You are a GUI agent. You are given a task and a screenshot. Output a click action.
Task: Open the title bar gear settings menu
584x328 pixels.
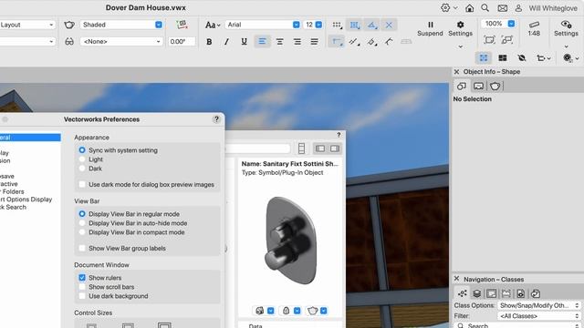pos(449,8)
